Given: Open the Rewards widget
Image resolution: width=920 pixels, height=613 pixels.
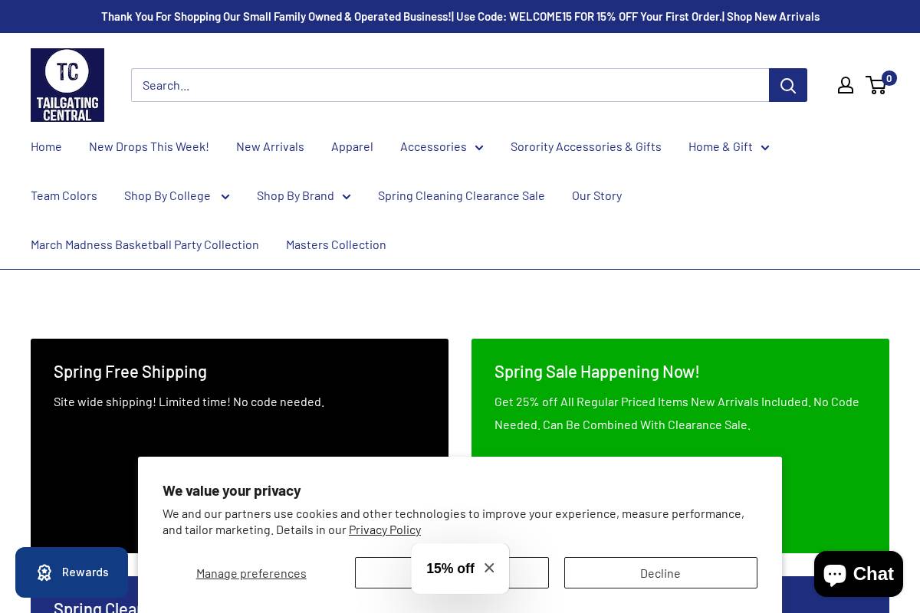Looking at the screenshot, I should (72, 572).
